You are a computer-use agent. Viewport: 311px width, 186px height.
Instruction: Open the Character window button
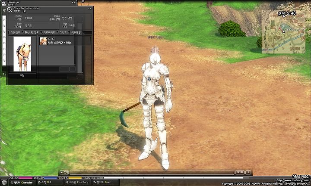click(22, 183)
